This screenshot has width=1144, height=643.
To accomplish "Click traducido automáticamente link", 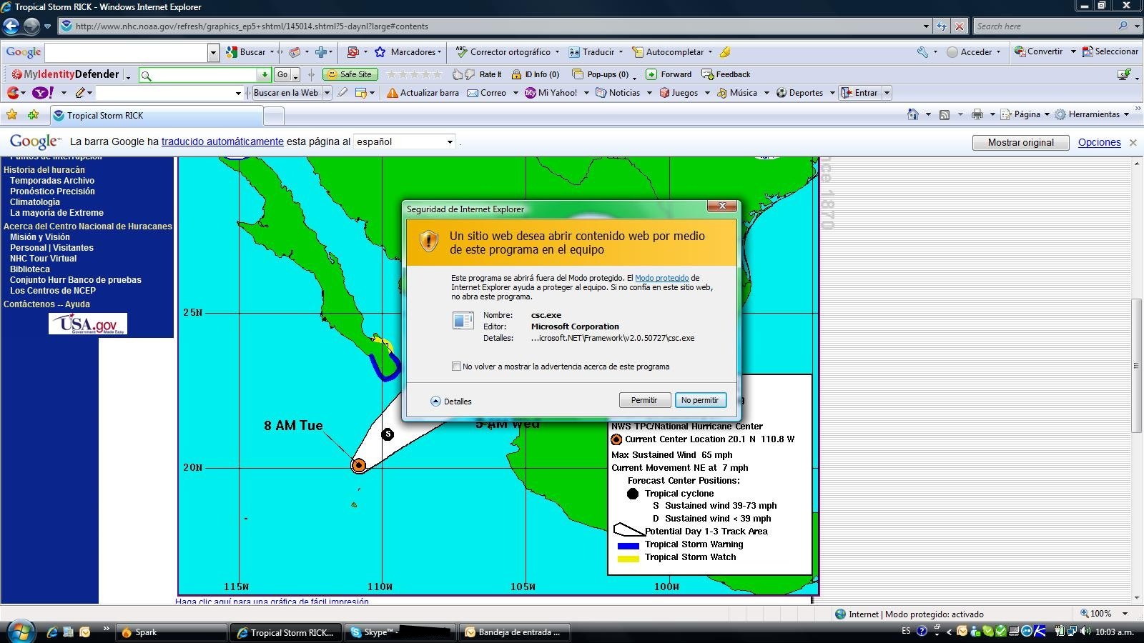I will point(222,141).
